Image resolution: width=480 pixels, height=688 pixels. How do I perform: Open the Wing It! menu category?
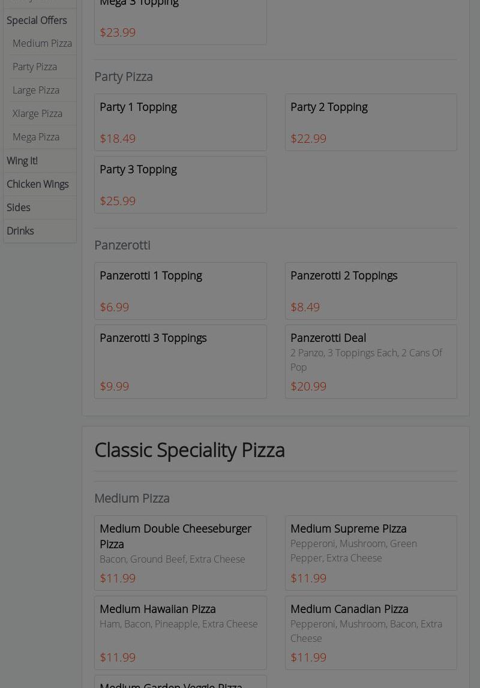[x=22, y=161]
